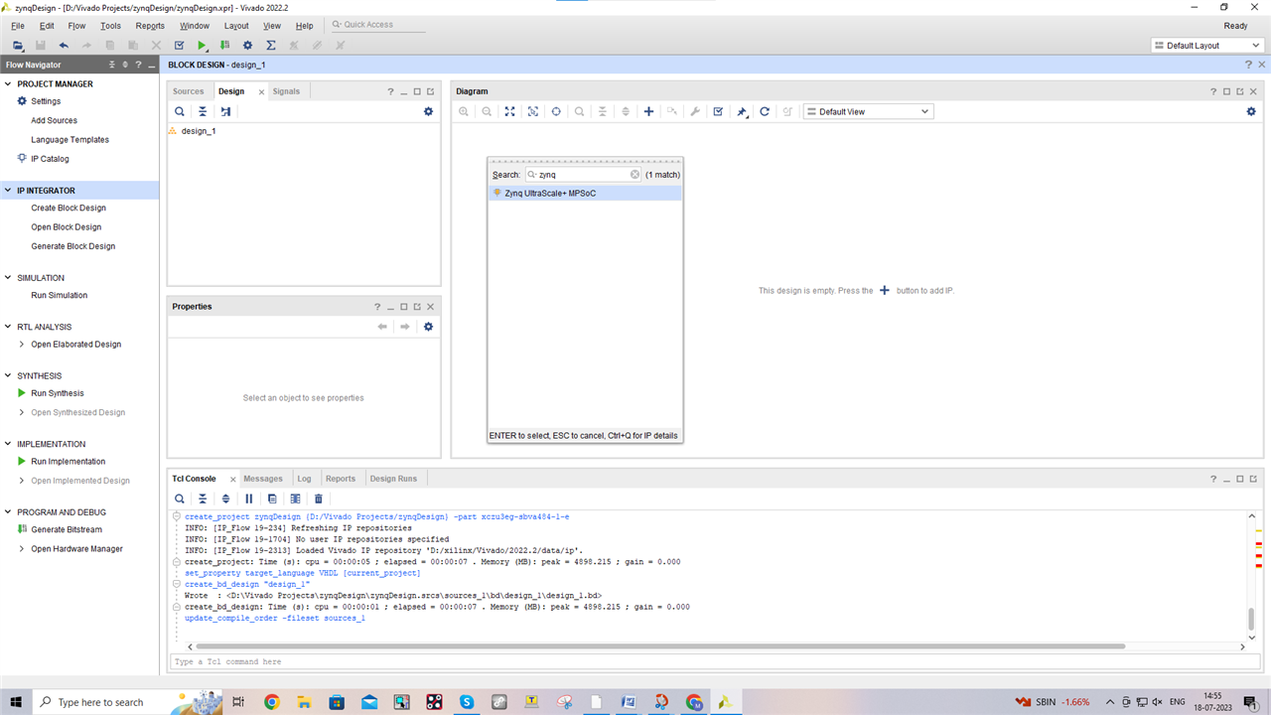
Task: Open Design panel settings gear
Action: (x=429, y=111)
